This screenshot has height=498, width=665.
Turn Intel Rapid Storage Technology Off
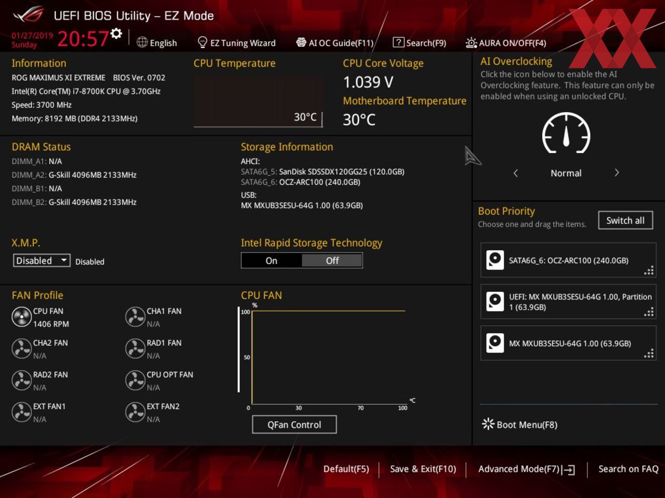click(x=332, y=261)
